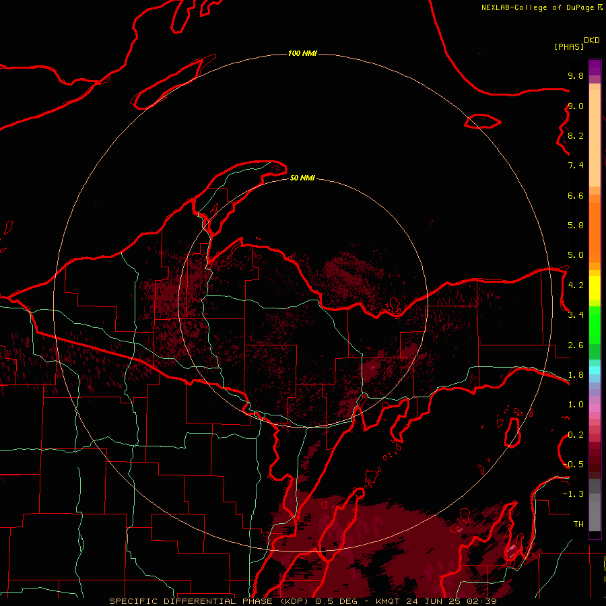The image size is (606, 606).
Task: Click the 1.0 value on the color scale
Action: pyautogui.click(x=576, y=405)
